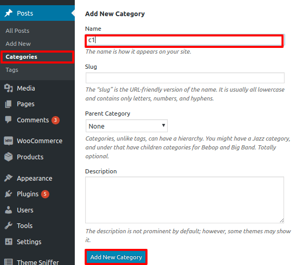Click the Settings sliders icon
Image resolution: width=295 pixels, height=265 pixels.
click(8, 242)
